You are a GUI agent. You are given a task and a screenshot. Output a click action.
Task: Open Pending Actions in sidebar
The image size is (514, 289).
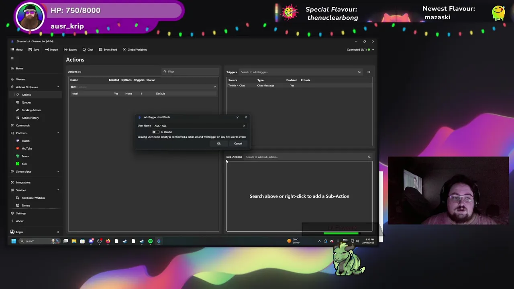tap(31, 110)
